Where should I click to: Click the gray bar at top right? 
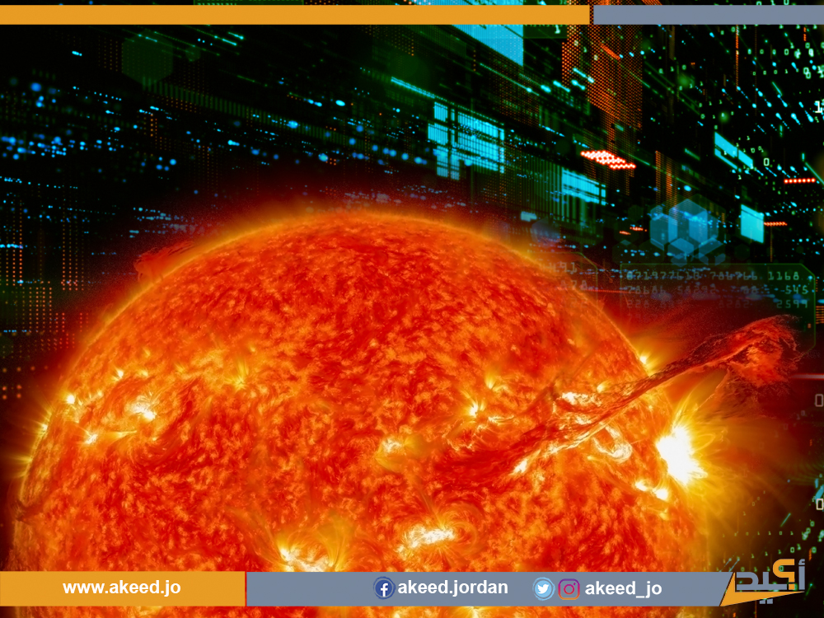pos(708,15)
